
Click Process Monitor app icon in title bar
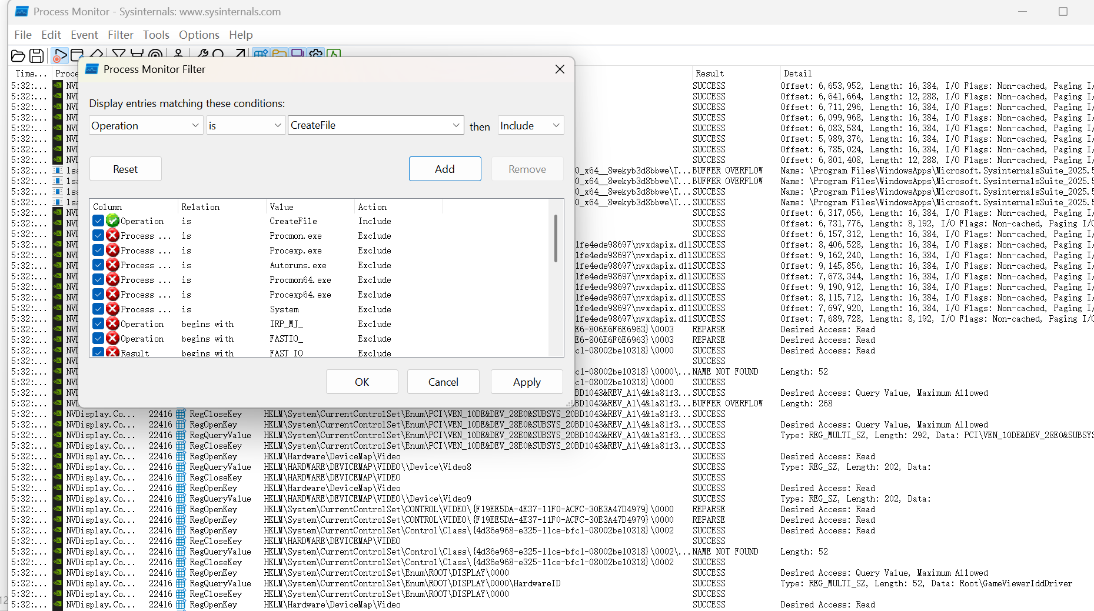[x=22, y=11]
